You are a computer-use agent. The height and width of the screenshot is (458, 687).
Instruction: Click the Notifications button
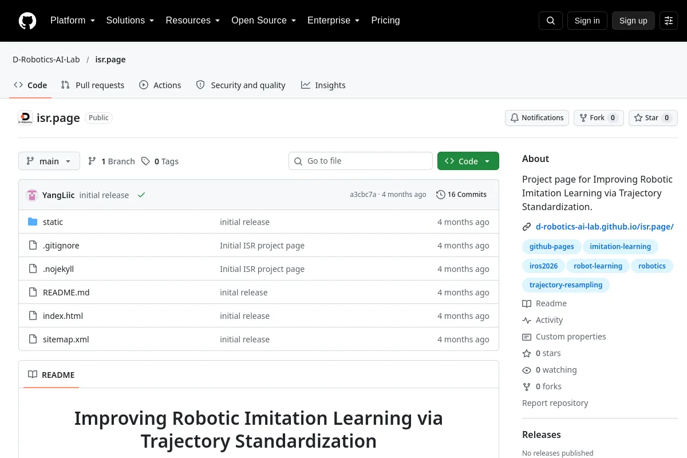(537, 118)
